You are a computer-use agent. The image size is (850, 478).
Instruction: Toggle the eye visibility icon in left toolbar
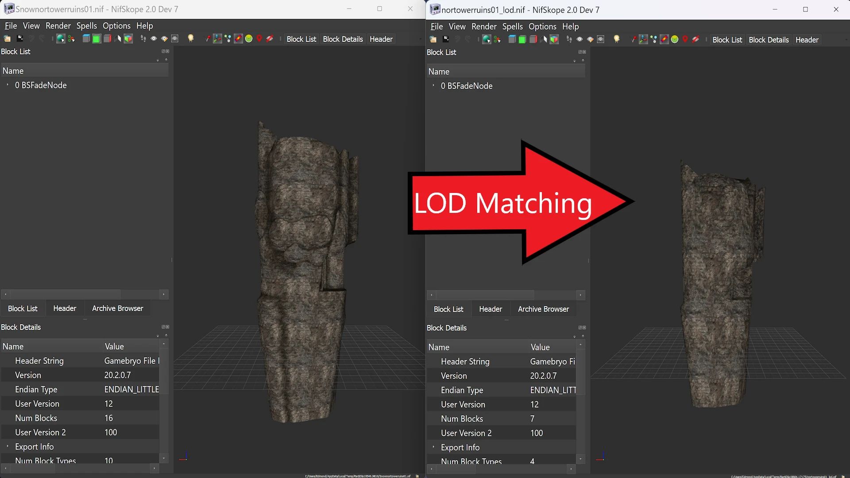point(154,39)
